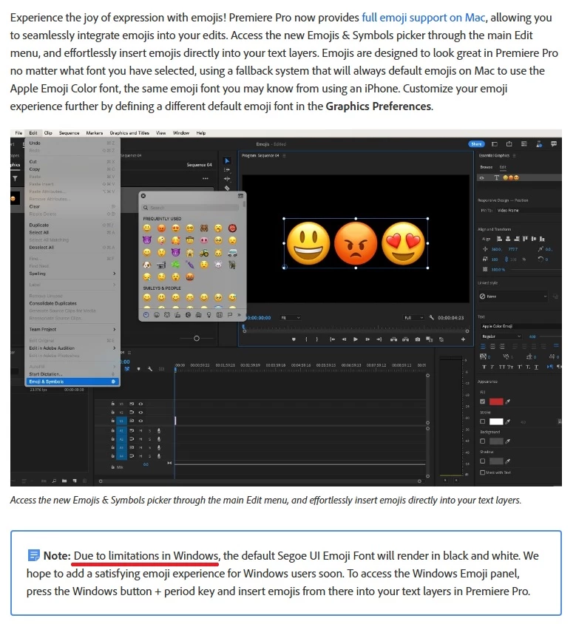576x624 pixels.
Task: Click the Opacity slider in Align and Transform
Action: [536, 270]
